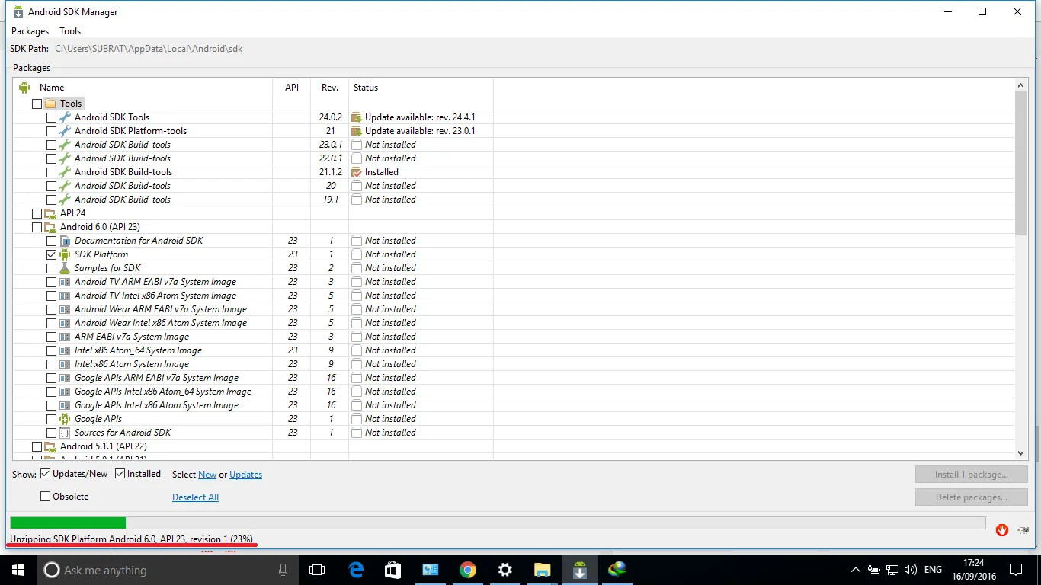This screenshot has height=585, width=1041.
Task: Open Microsoft Edge from the taskbar
Action: coord(356,570)
